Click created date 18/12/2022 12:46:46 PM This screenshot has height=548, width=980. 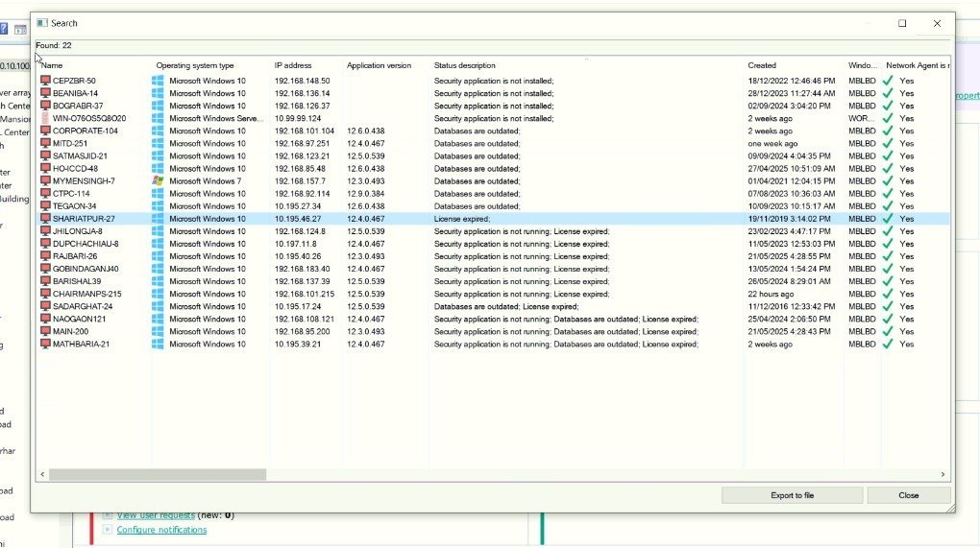point(792,81)
